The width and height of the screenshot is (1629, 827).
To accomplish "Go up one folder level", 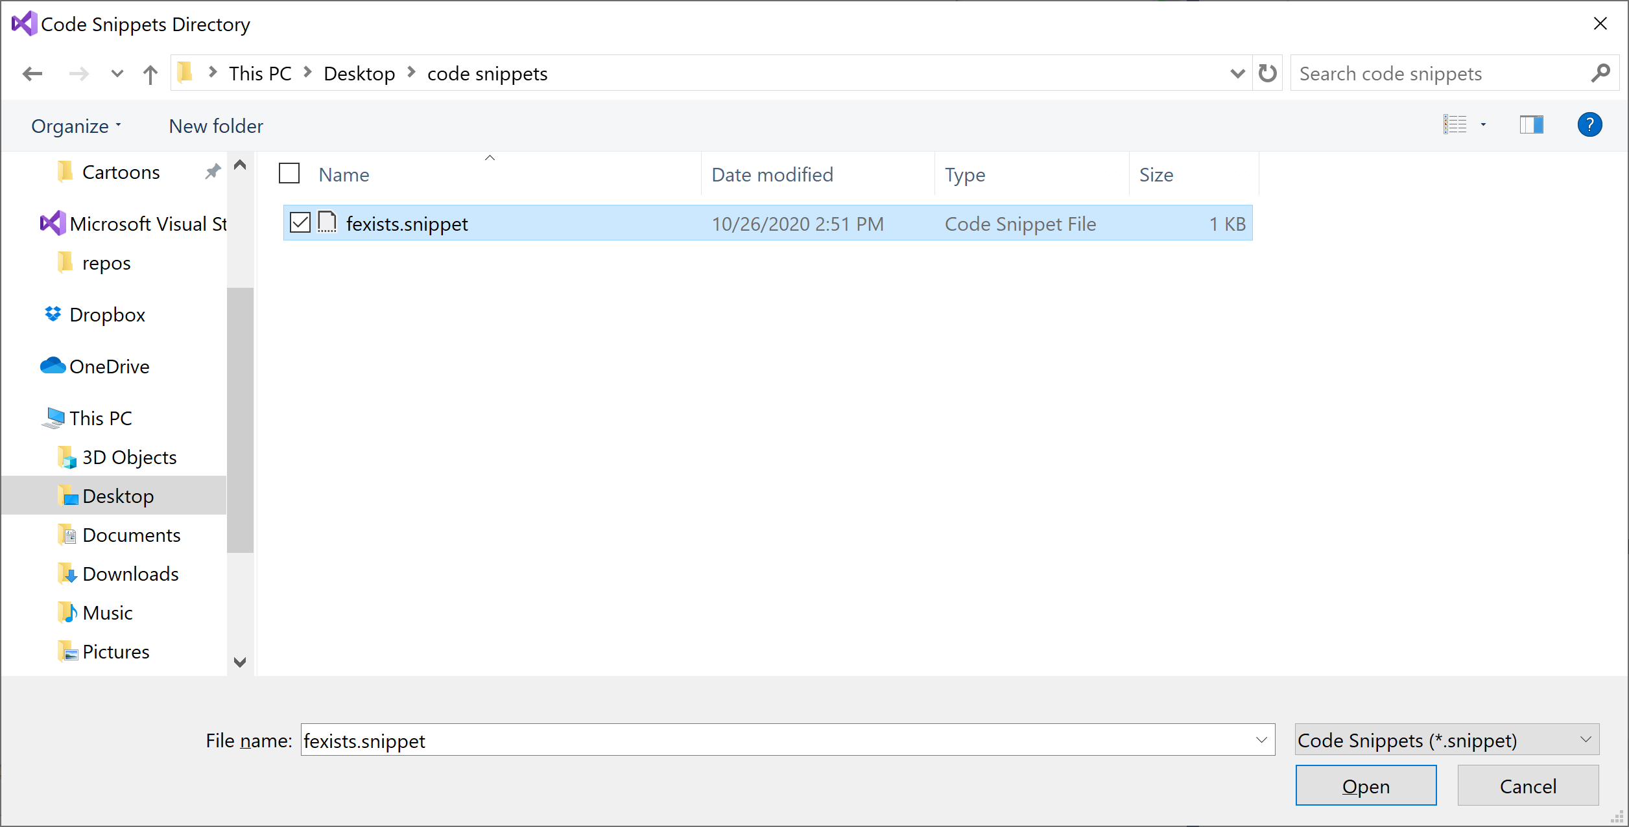I will tap(150, 74).
